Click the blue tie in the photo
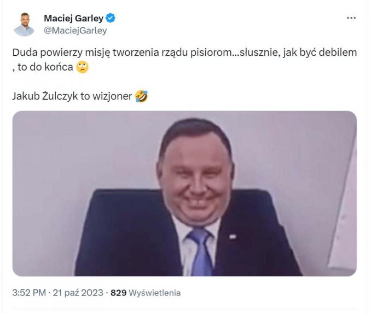The width and height of the screenshot is (383, 314). (200, 253)
